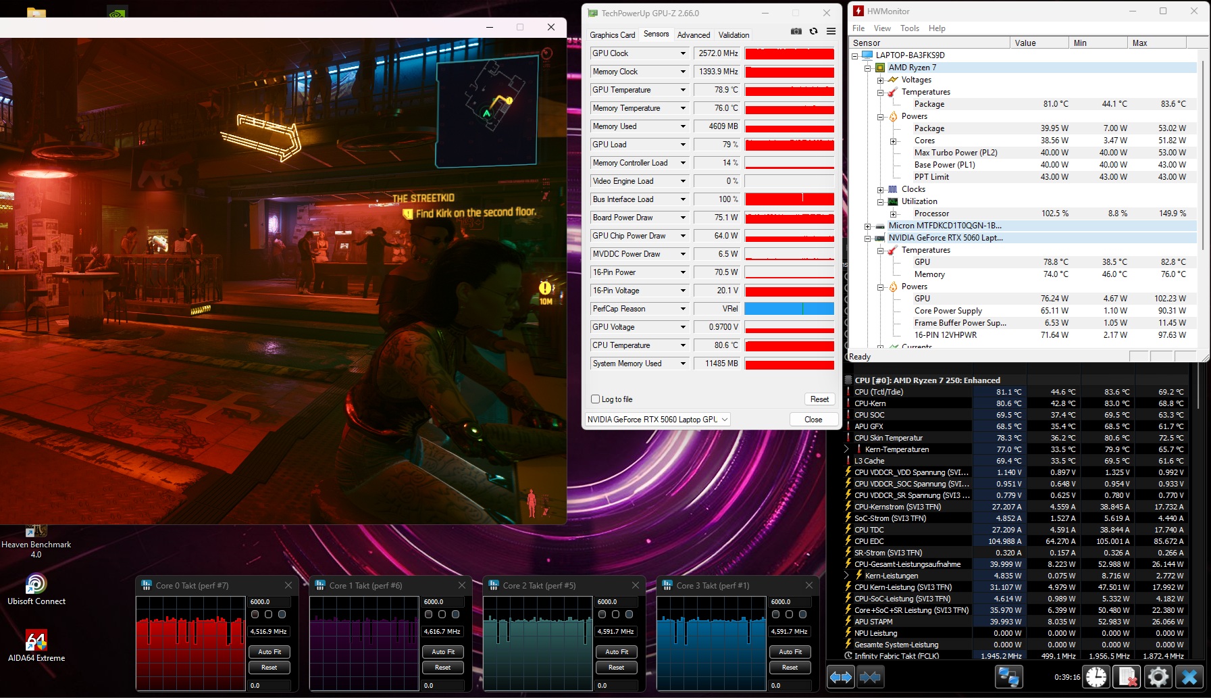Open the Tools menu in HWMonitor

tap(910, 28)
